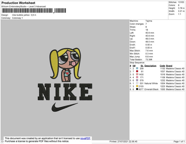The image size is (186, 144).
Task: Click the Trims value 18
Action: point(147,30)
